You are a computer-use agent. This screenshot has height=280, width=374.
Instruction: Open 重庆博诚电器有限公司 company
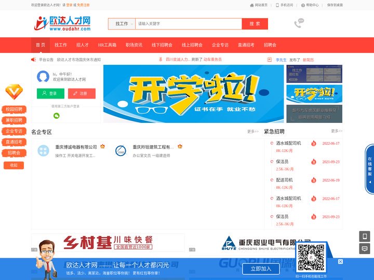[x=76, y=147]
